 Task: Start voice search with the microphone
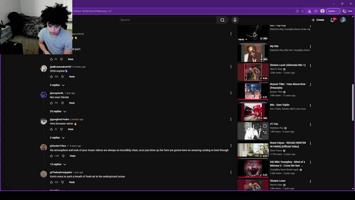click(x=235, y=20)
